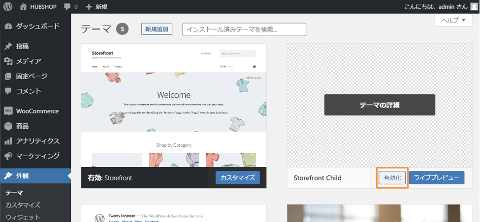Open 商品 products menu
The image size is (480, 222).
tap(22, 126)
